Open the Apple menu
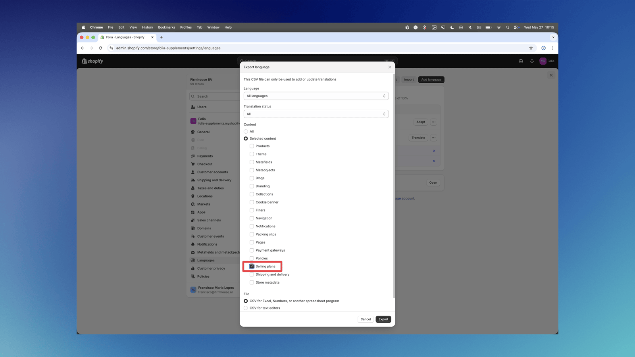 click(x=83, y=27)
